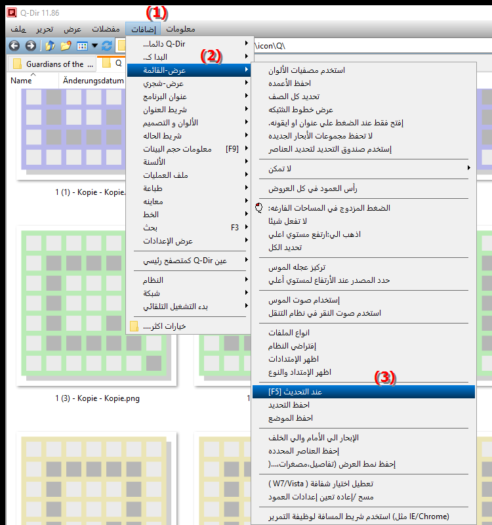Viewport: 492px width, 525px height.
Task: Toggle تحديد كل الصف option
Action: point(363,96)
